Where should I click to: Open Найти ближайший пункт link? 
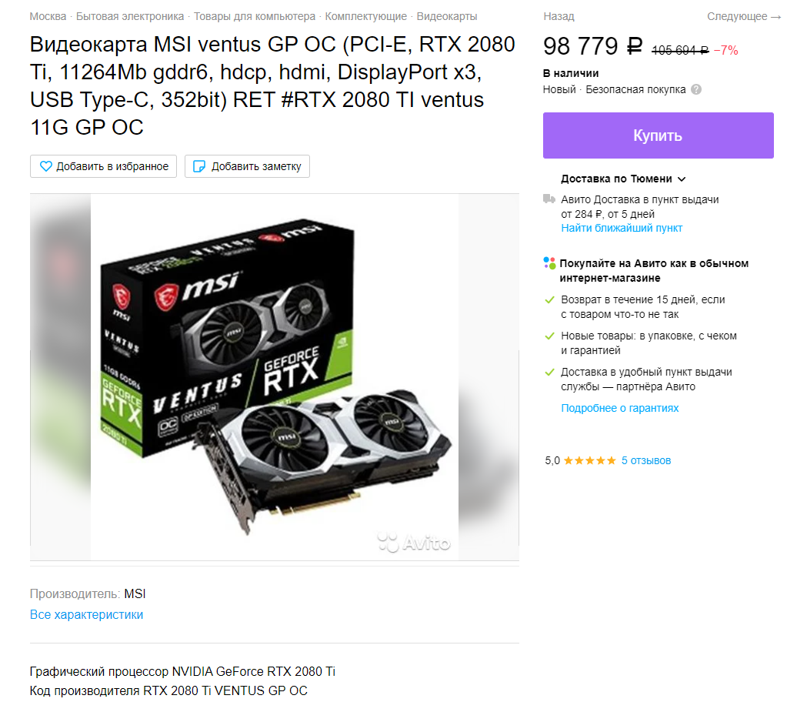(622, 229)
